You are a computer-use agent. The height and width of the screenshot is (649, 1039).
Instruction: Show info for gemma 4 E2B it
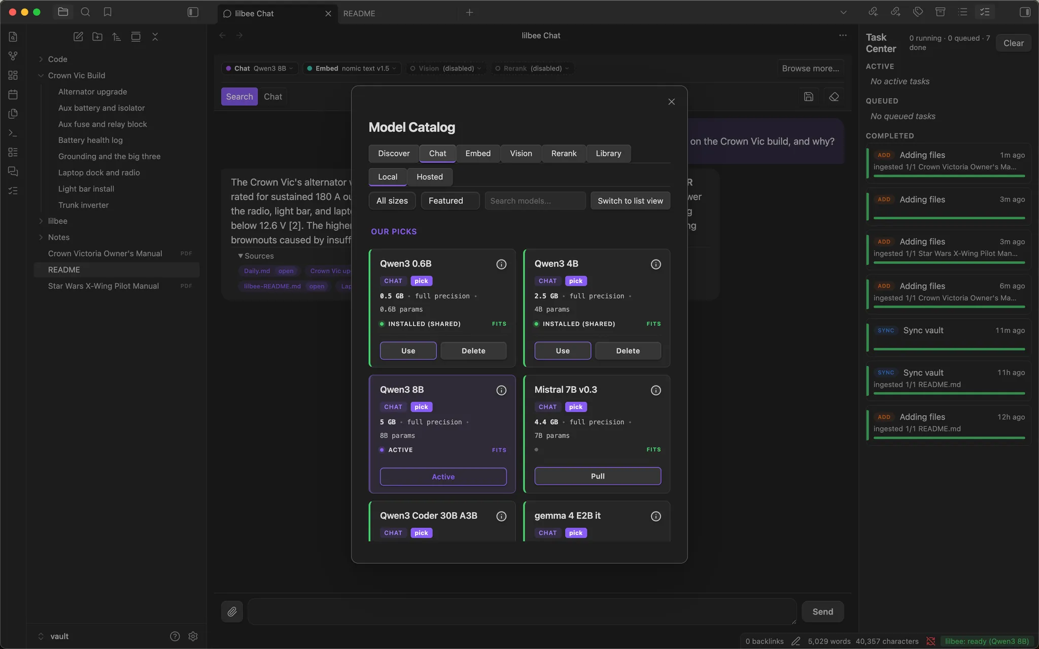pos(656,516)
